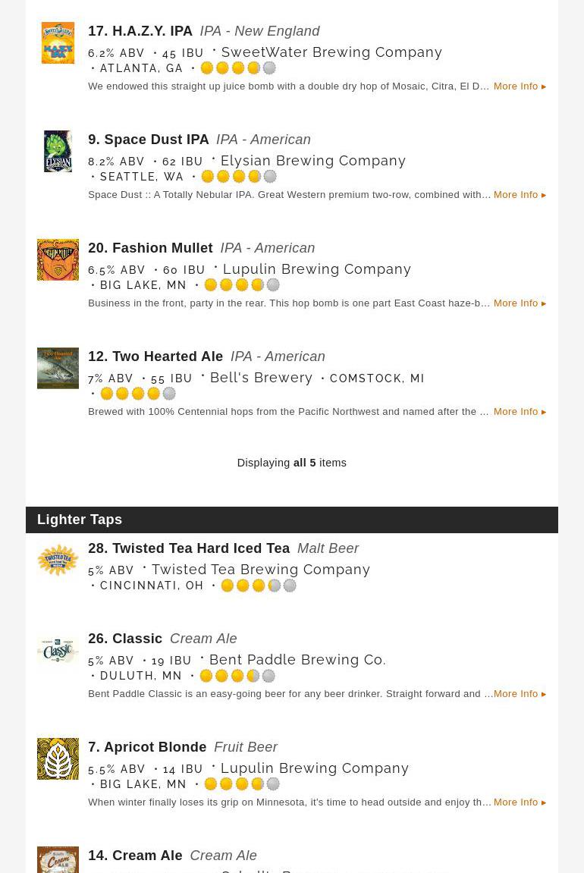Open More Info for Bent Paddle Classic
Viewport: 584px width, 873px height.
520,694
